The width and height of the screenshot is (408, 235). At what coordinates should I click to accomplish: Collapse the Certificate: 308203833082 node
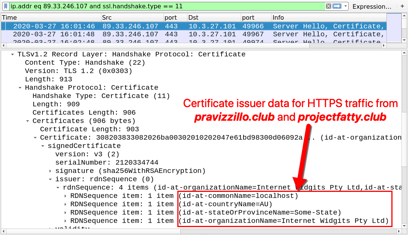click(x=35, y=138)
